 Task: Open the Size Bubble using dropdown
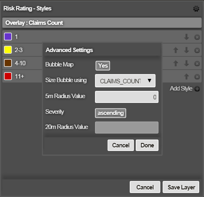125,81
